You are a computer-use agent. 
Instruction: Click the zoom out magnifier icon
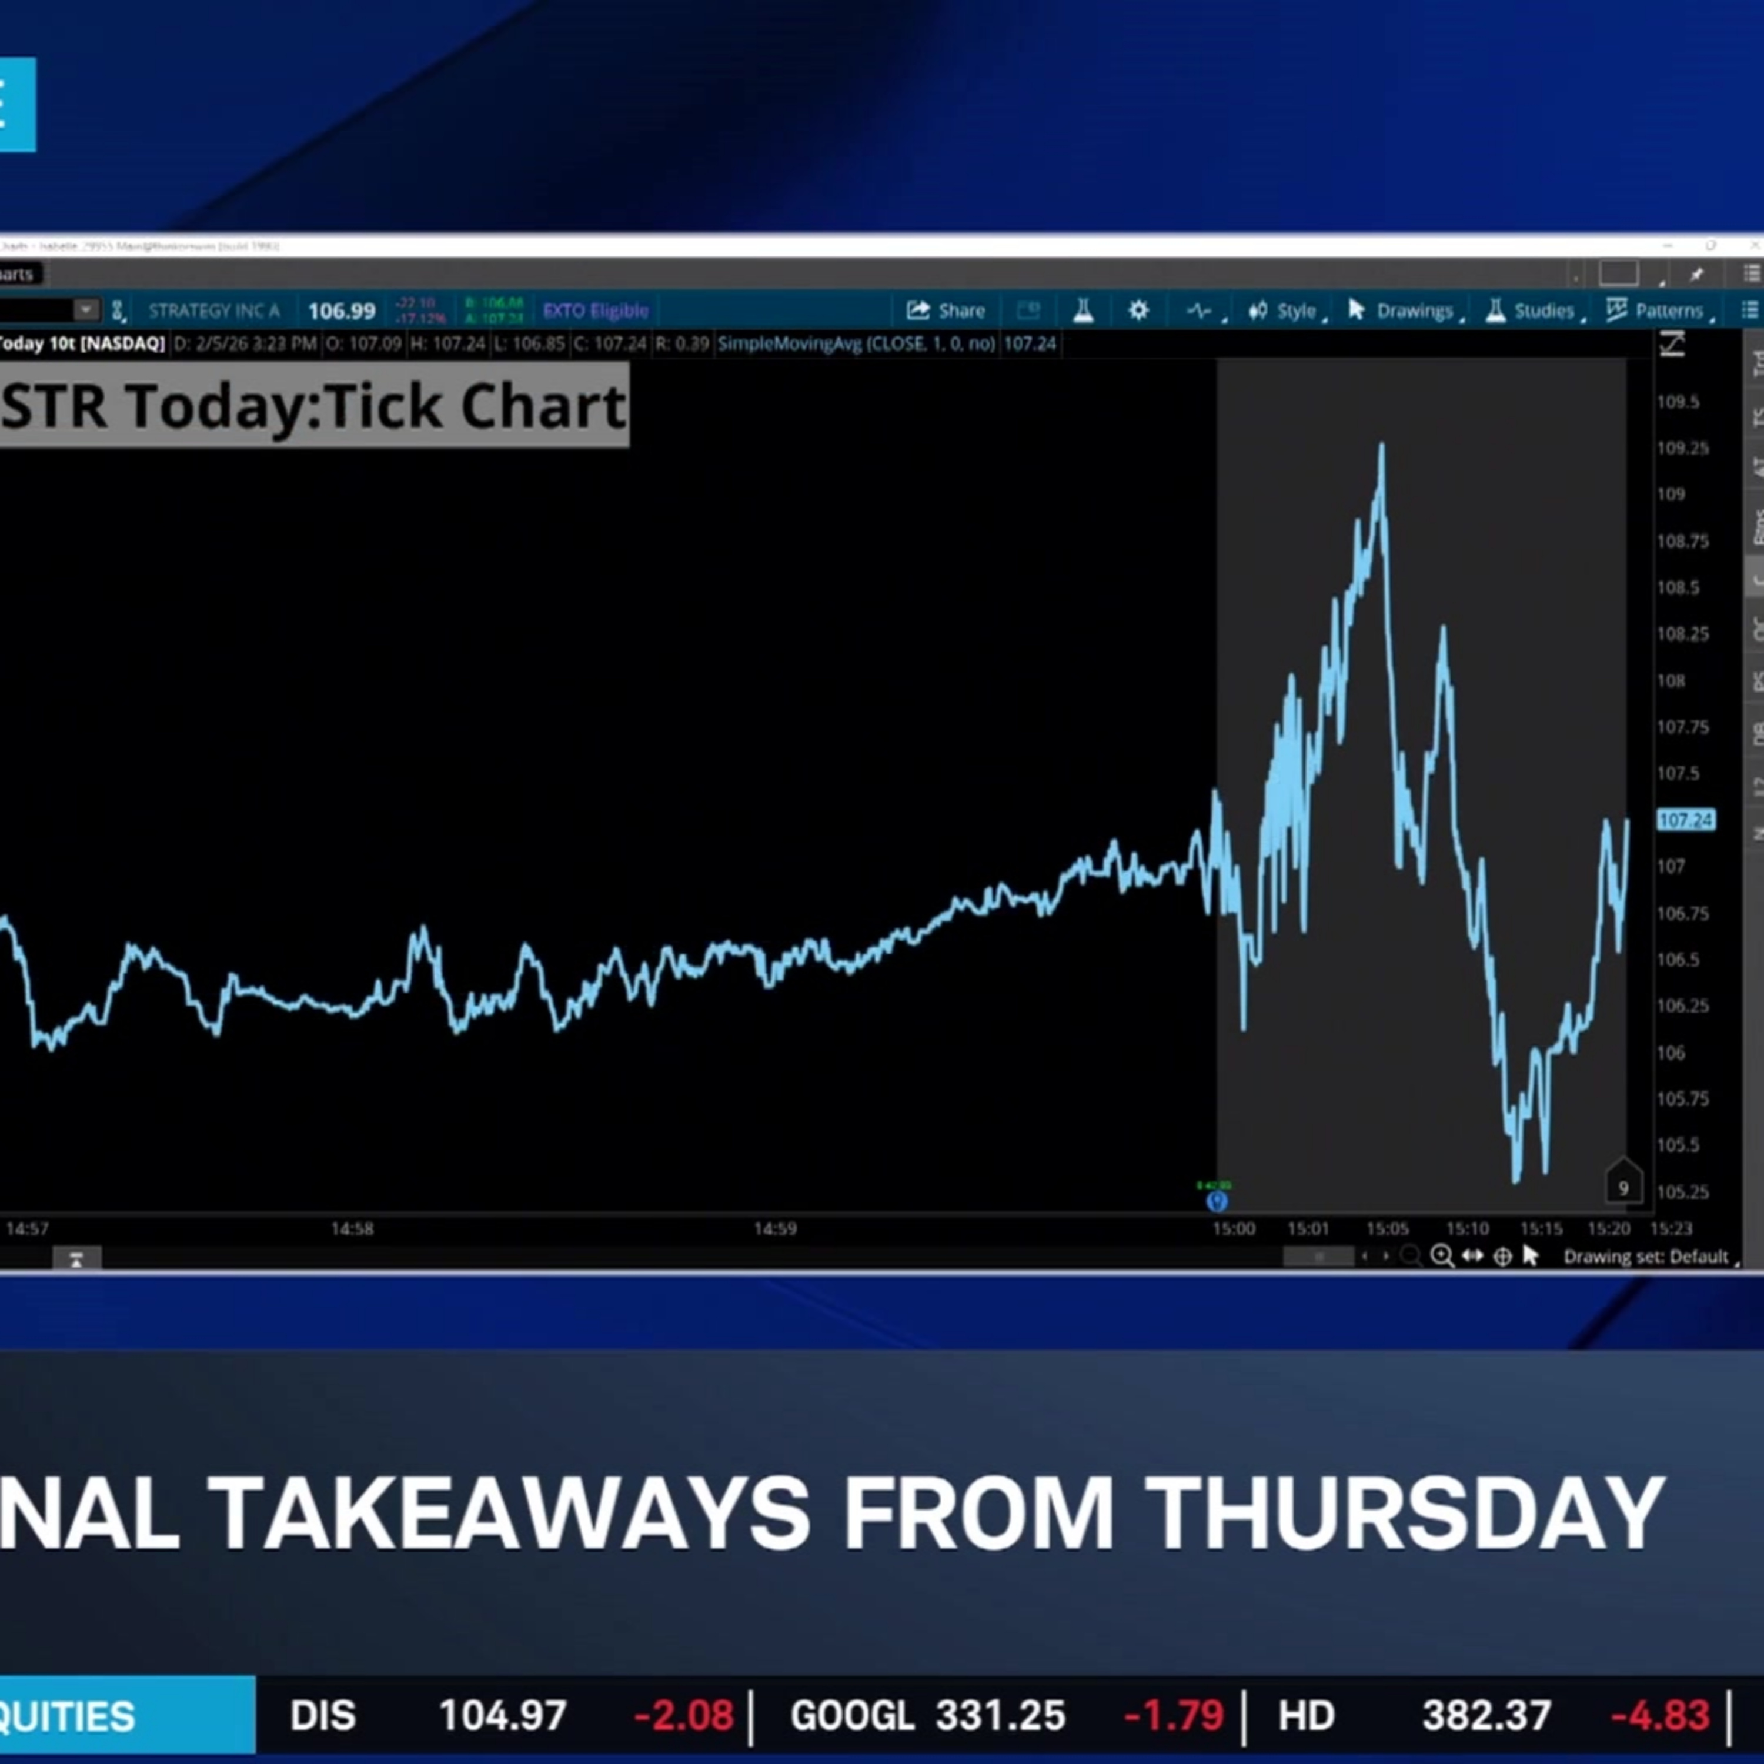point(1411,1257)
